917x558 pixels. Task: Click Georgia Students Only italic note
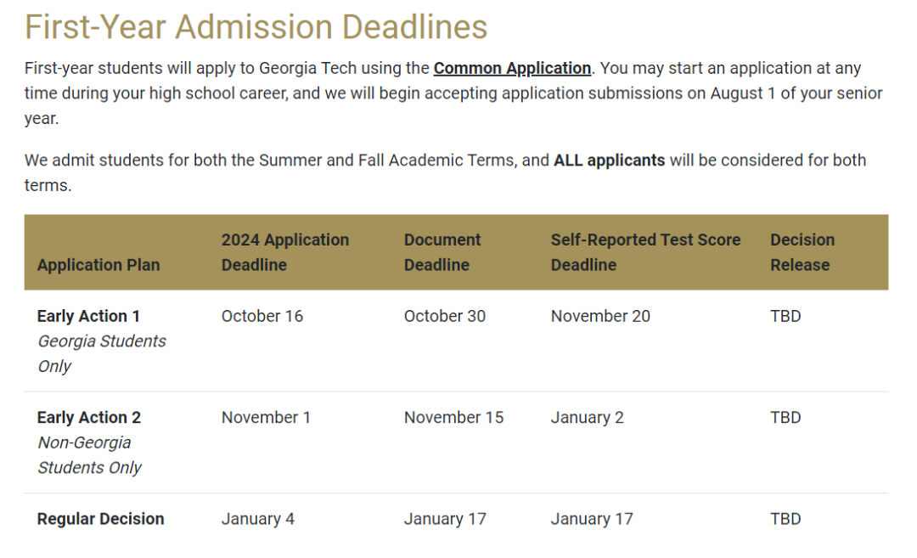102,353
